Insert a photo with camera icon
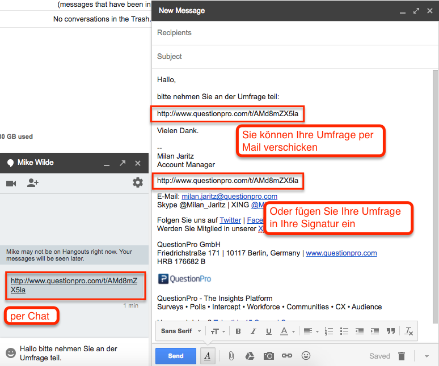The image size is (439, 366). [x=269, y=356]
